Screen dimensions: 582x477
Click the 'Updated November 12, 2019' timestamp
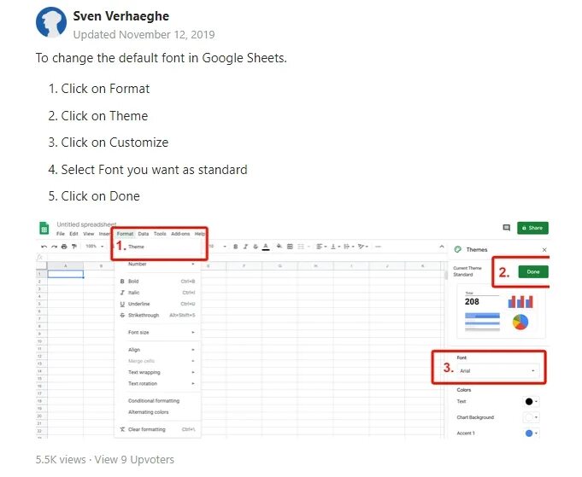click(144, 34)
